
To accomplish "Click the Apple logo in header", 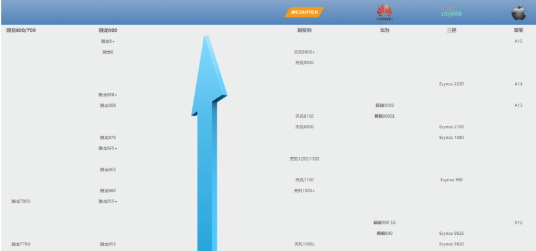I will click(x=519, y=12).
